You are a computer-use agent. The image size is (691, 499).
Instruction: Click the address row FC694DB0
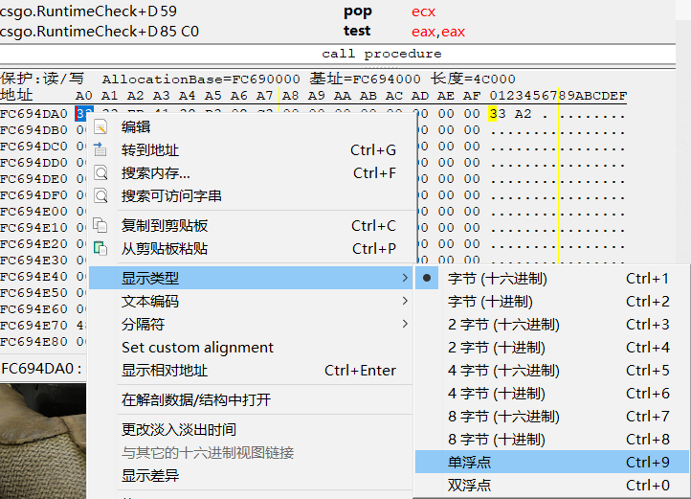pos(33,130)
